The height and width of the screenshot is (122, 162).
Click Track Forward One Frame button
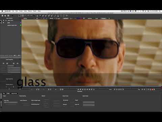pyautogui.click(x=121, y=89)
